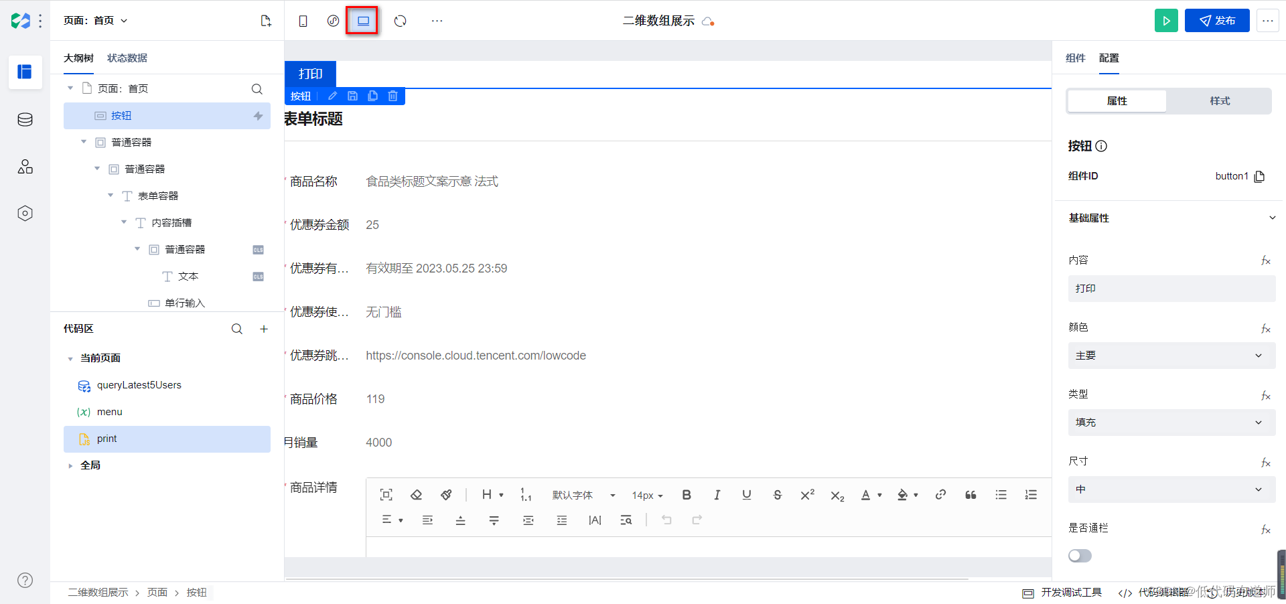
Task: Switch to the 配置 tab
Action: pyautogui.click(x=1109, y=58)
